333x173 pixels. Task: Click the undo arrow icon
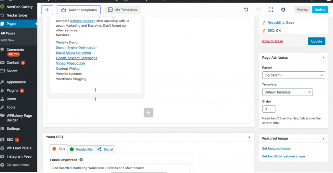point(246,9)
